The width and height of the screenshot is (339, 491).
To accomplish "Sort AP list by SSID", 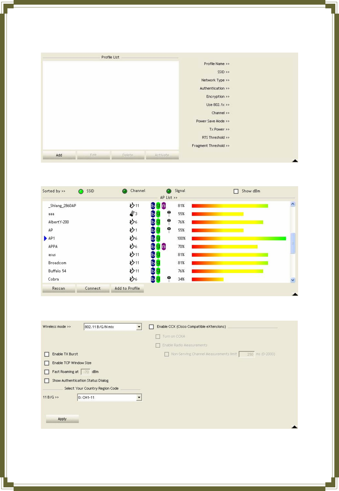I will (81, 191).
